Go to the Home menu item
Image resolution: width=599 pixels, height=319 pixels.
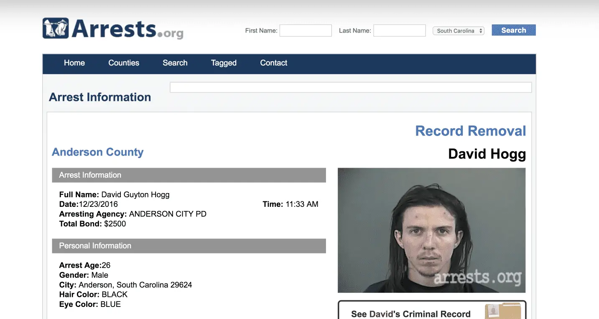pyautogui.click(x=74, y=63)
